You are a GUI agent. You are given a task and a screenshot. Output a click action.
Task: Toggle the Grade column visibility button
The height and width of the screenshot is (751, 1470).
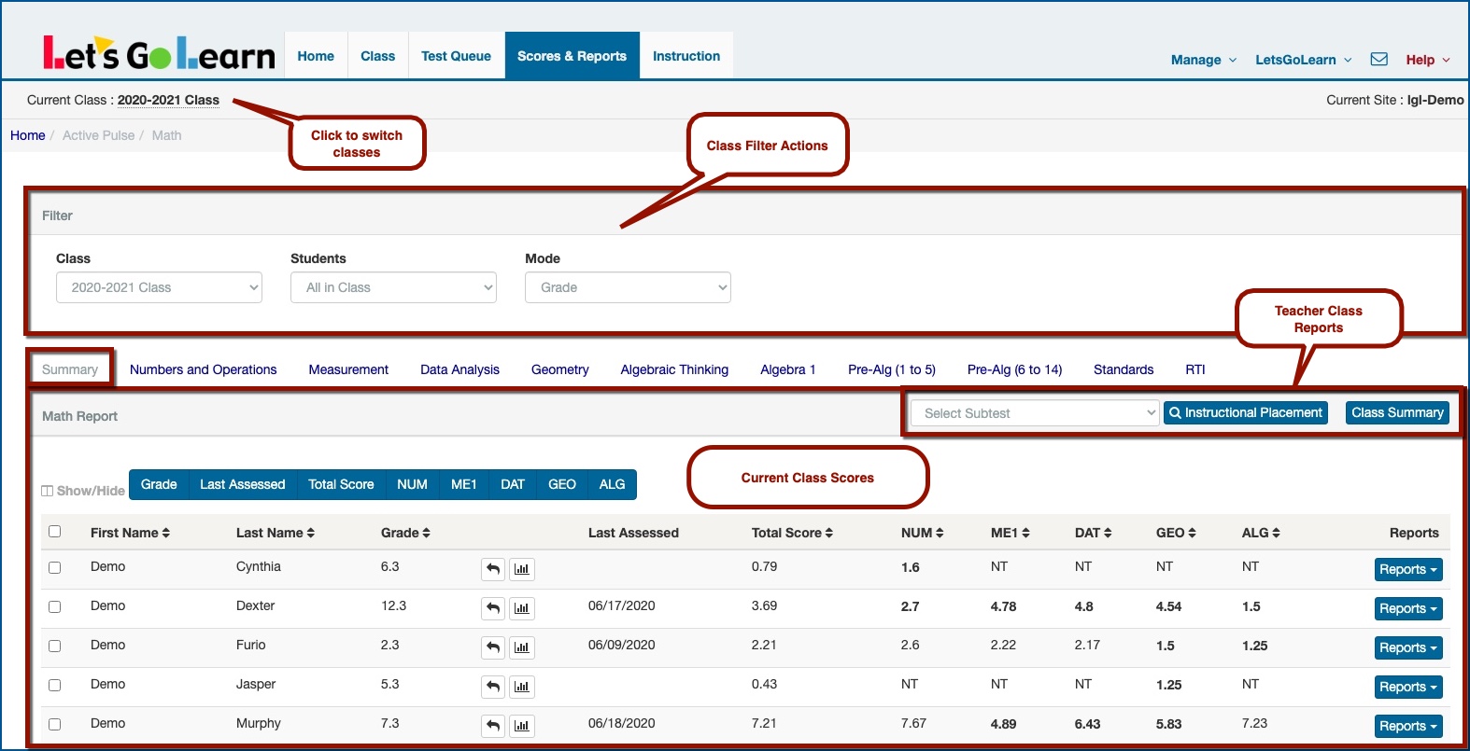pos(159,484)
